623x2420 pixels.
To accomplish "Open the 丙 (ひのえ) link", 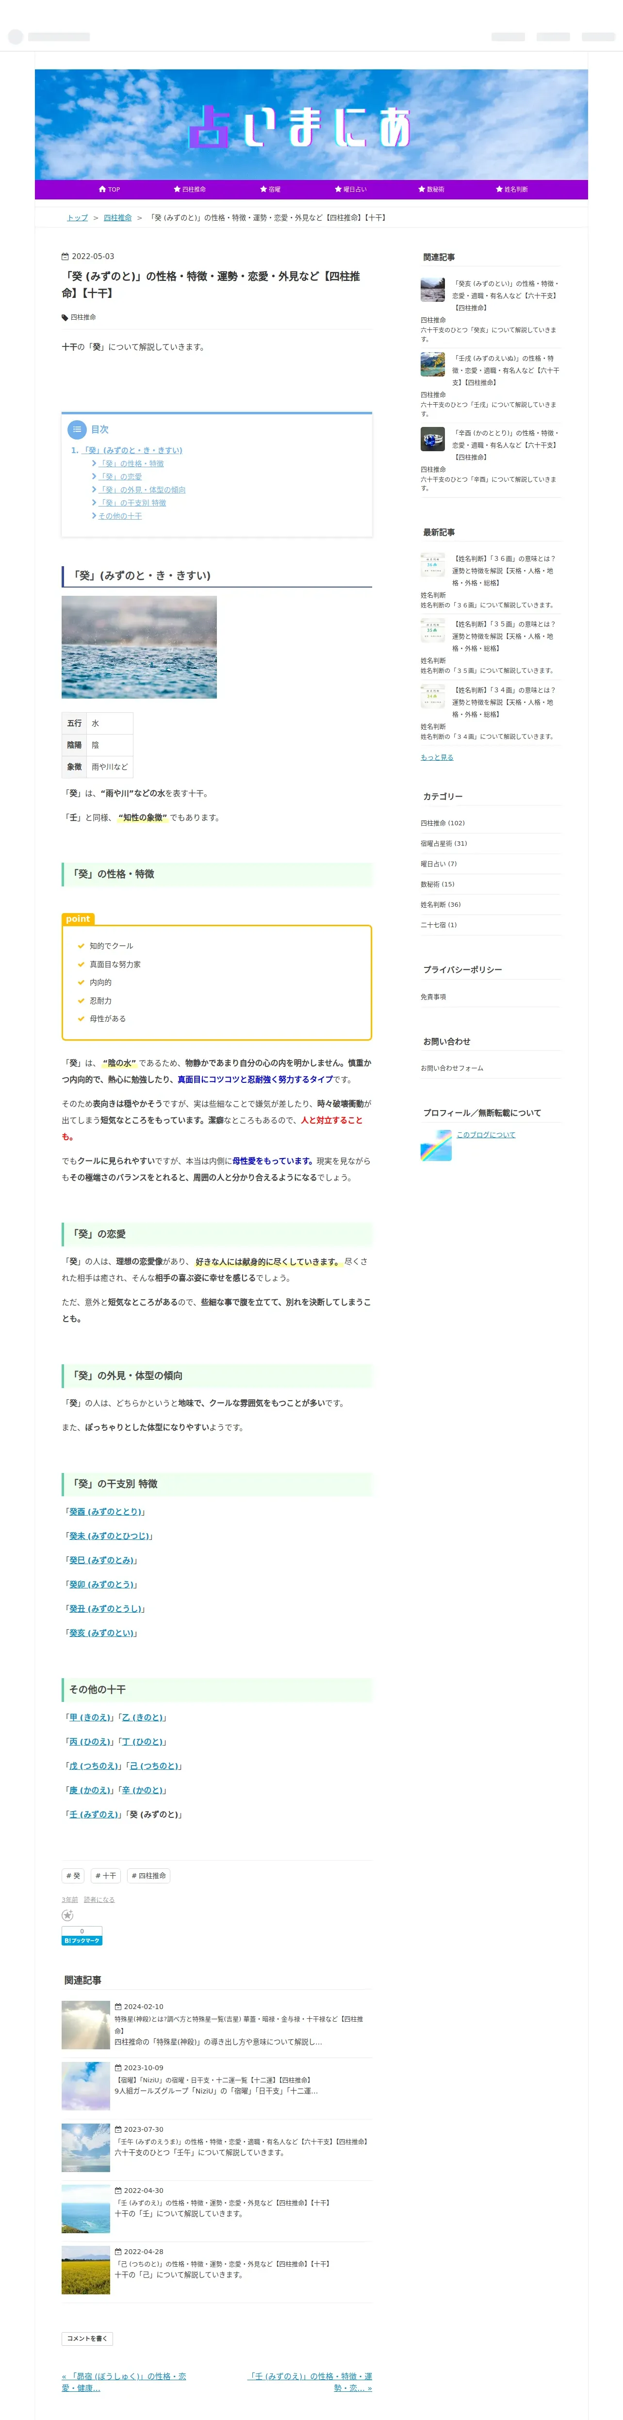I will [89, 1743].
